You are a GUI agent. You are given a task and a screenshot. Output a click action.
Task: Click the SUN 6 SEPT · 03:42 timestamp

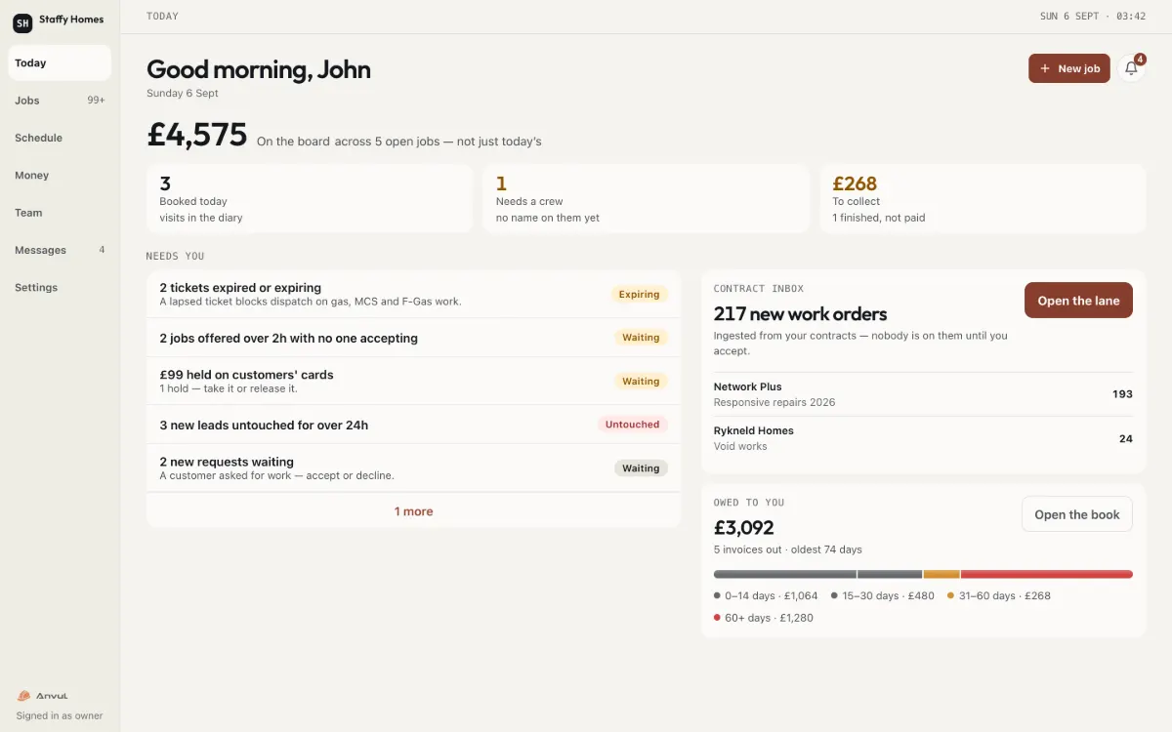(1093, 17)
